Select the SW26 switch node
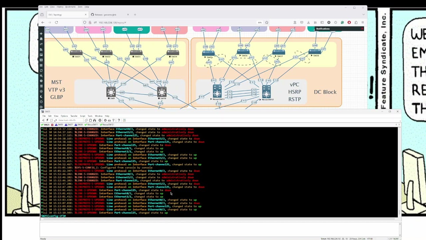The width and height of the screenshot is (426, 240). click(x=243, y=52)
